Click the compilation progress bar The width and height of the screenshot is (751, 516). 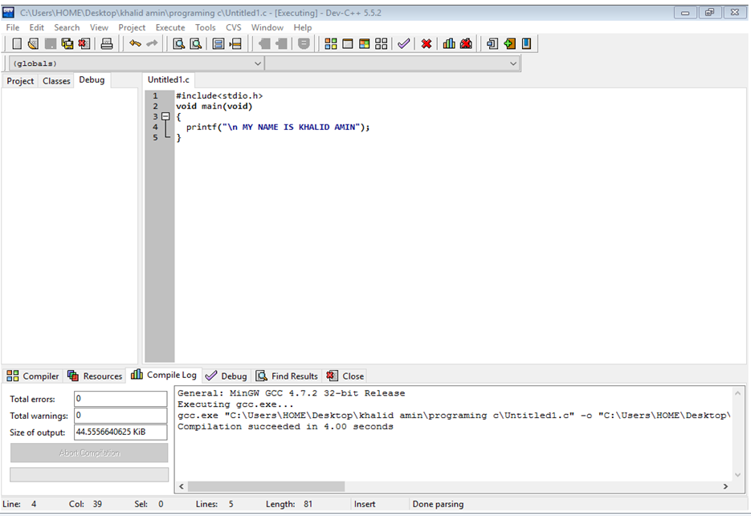point(89,474)
